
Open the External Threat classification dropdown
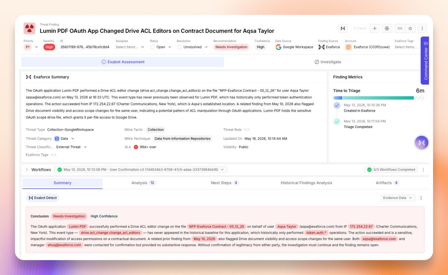(x=71, y=147)
